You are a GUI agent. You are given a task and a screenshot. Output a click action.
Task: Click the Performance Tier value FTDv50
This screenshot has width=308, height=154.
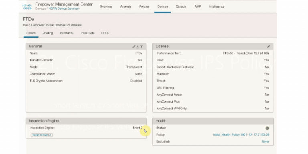(x=246, y=53)
